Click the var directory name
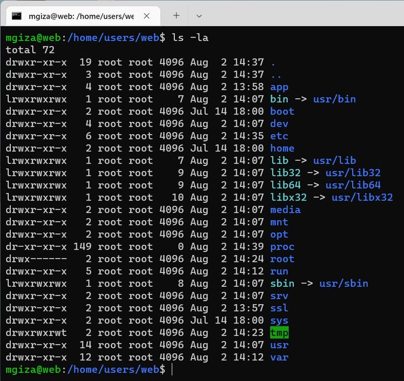The image size is (404, 381). click(x=279, y=357)
